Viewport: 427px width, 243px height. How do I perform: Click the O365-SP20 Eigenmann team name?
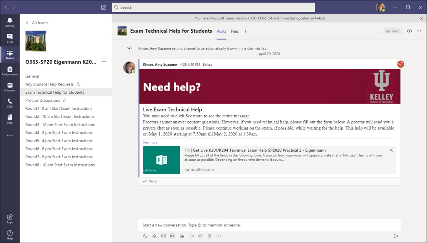click(x=61, y=62)
